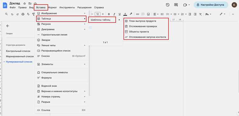Select Объекты проекта template

(x=146, y=32)
